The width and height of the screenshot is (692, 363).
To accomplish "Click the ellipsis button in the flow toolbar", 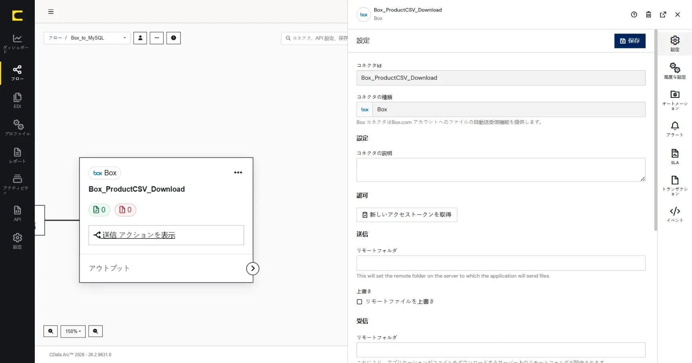I will [x=157, y=38].
